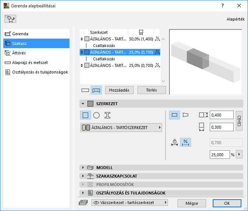This screenshot has width=248, height=211.
Task: Click the Mégse button
Action: [192, 203]
